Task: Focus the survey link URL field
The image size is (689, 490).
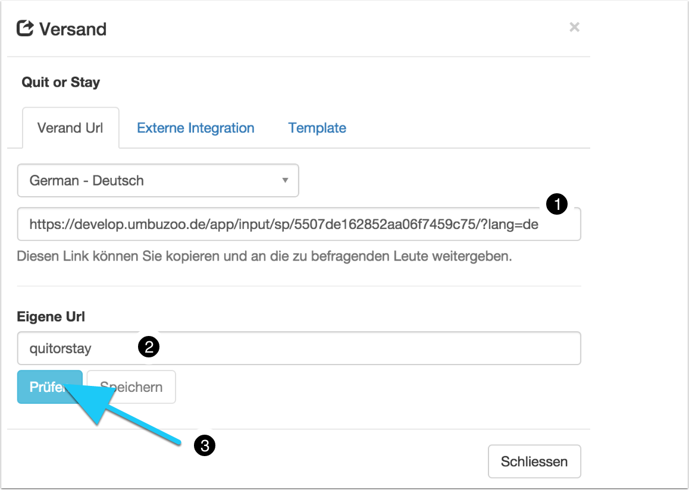Action: [283, 224]
